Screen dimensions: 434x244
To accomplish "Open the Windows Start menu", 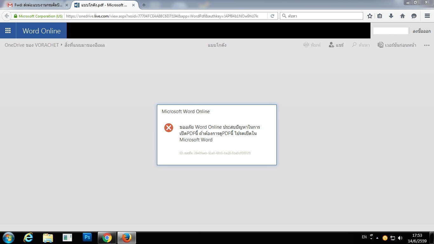I will point(8,238).
